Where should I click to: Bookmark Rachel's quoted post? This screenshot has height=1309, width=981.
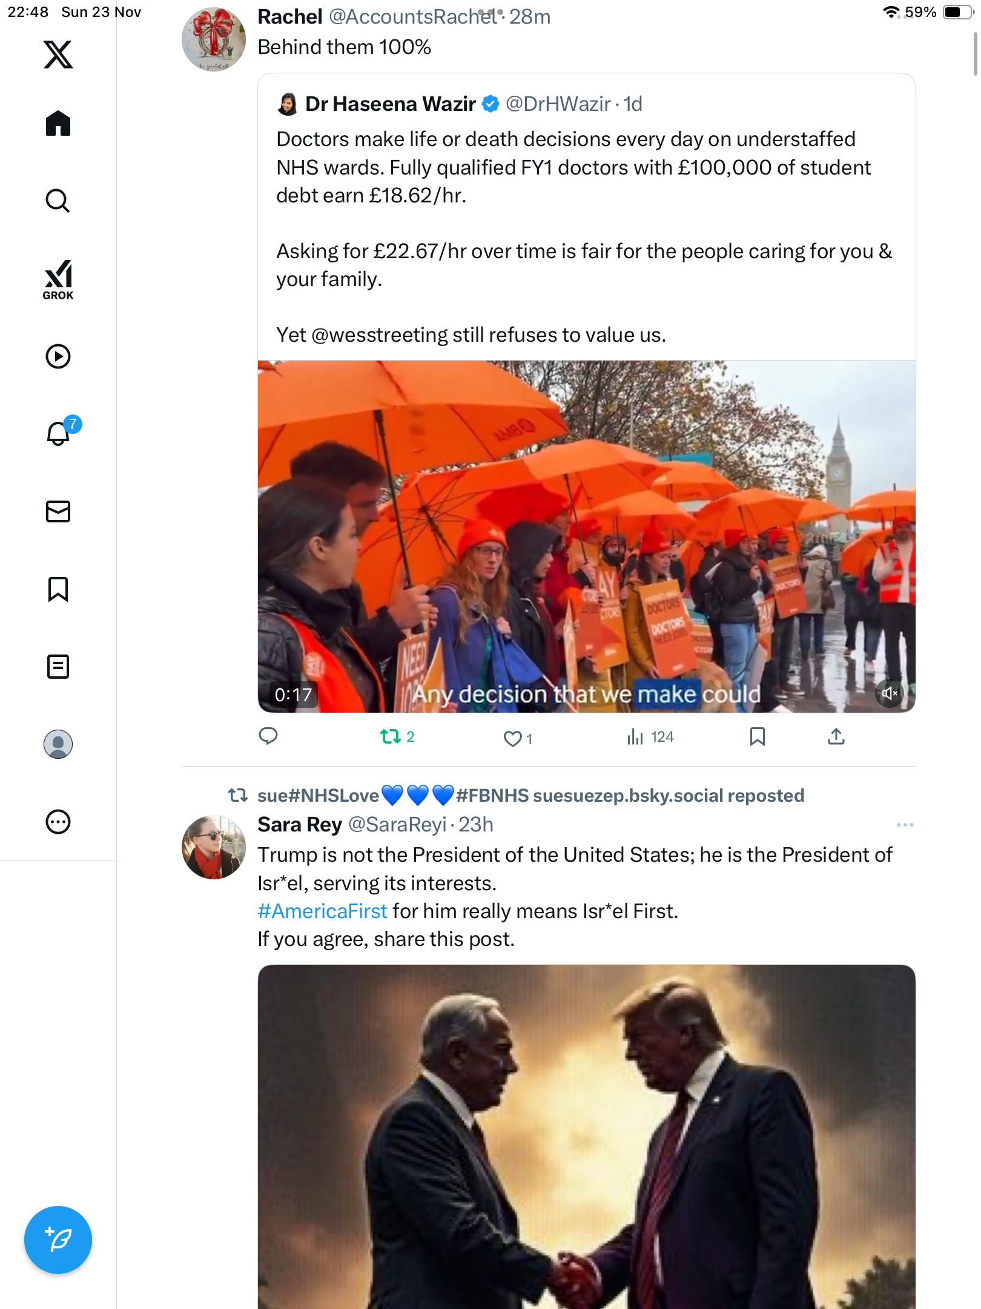[x=757, y=737]
